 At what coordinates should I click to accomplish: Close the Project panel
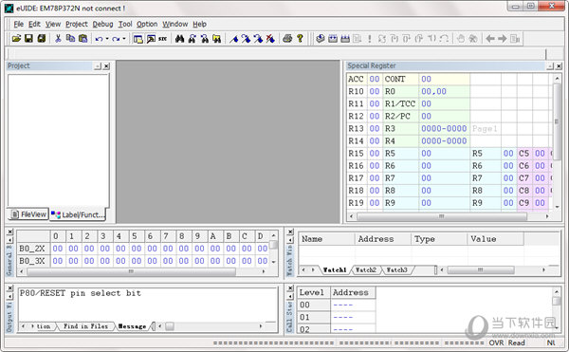coord(106,66)
